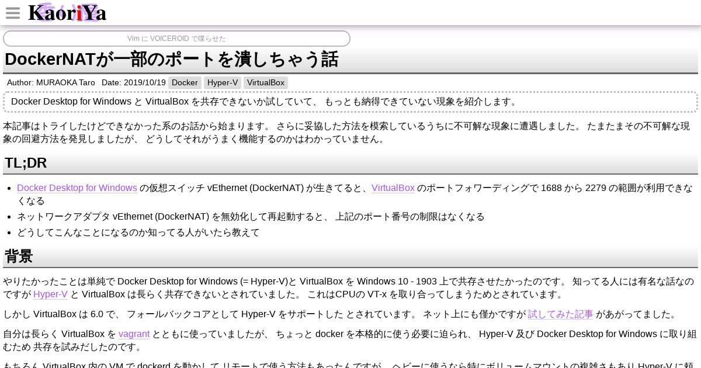Click the 'Date: 2019/10/19' text
Image resolution: width=701 pixels, height=368 pixels.
pos(134,83)
